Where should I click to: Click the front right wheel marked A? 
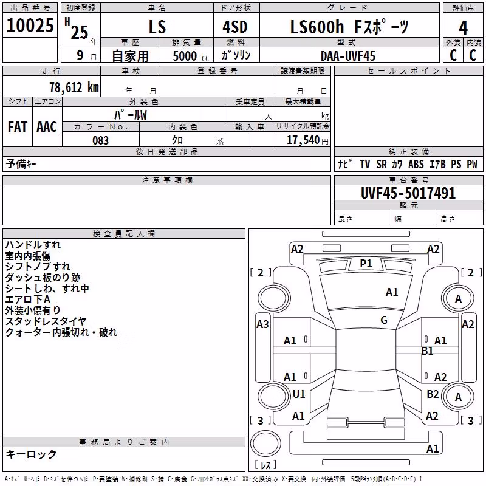pos(458,298)
